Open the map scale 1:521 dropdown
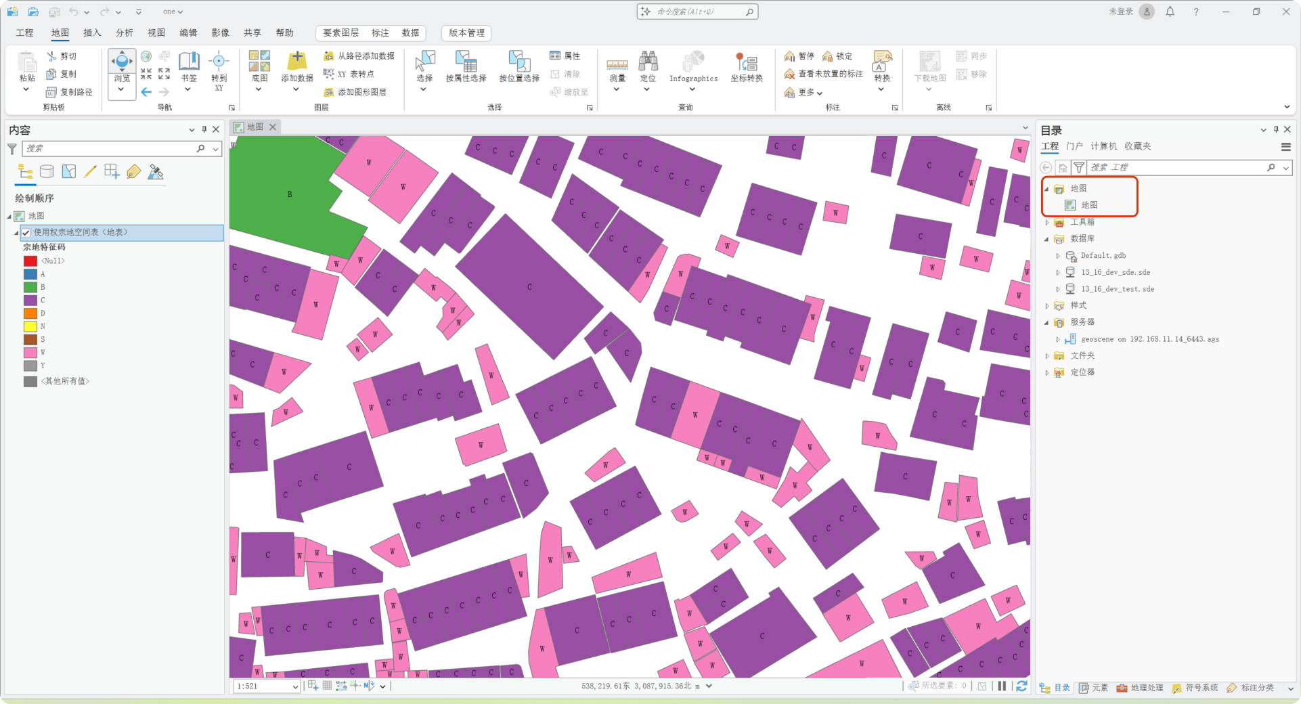This screenshot has width=1301, height=704. tap(295, 686)
